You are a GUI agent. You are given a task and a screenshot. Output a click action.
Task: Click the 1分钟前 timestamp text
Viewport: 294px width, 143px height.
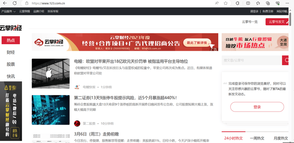coord(106,87)
